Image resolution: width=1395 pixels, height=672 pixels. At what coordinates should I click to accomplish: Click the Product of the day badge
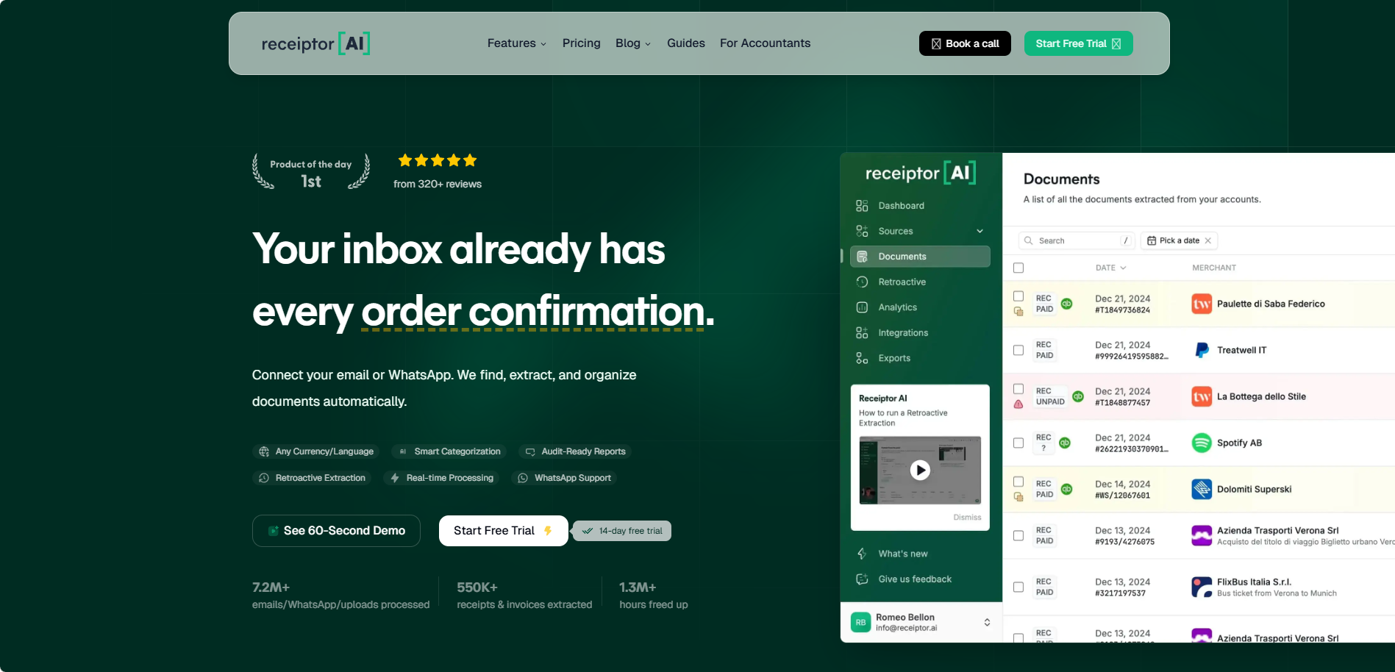click(x=311, y=172)
